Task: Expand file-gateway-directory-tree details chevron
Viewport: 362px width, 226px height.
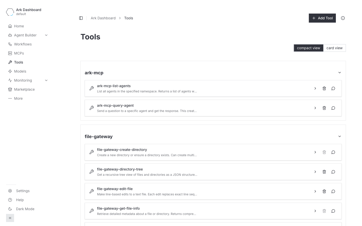Action: pos(315,172)
